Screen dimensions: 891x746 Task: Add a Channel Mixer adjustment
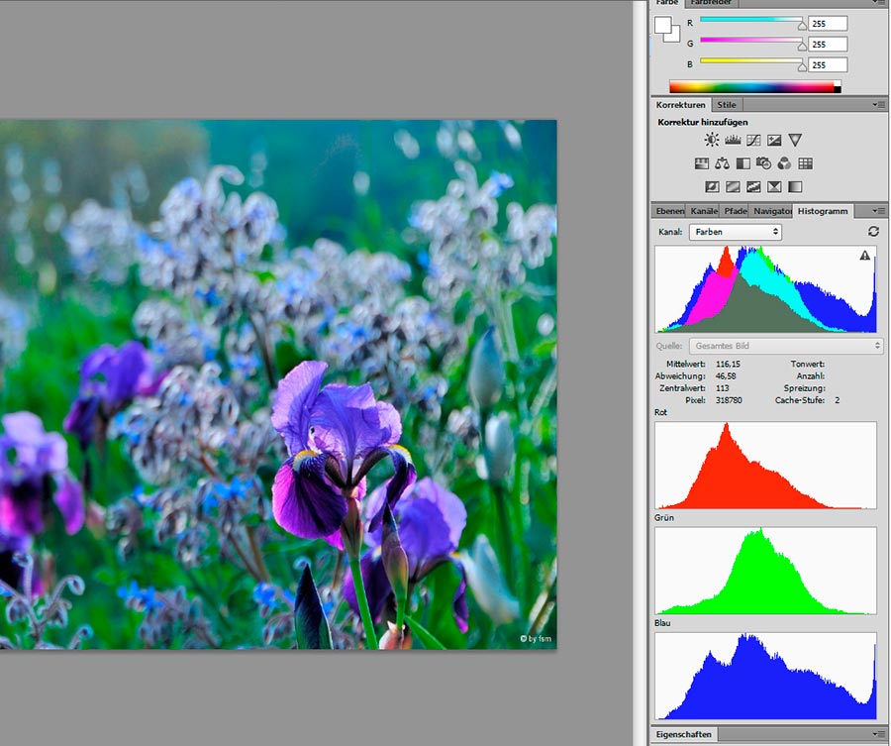[x=784, y=163]
